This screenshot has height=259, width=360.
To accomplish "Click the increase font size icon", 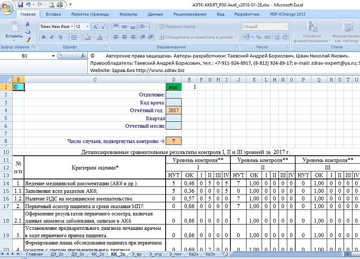I will pos(95,27).
